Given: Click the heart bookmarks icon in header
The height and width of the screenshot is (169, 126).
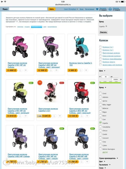Looking at the screenshot, I should pyautogui.click(x=97, y=9).
